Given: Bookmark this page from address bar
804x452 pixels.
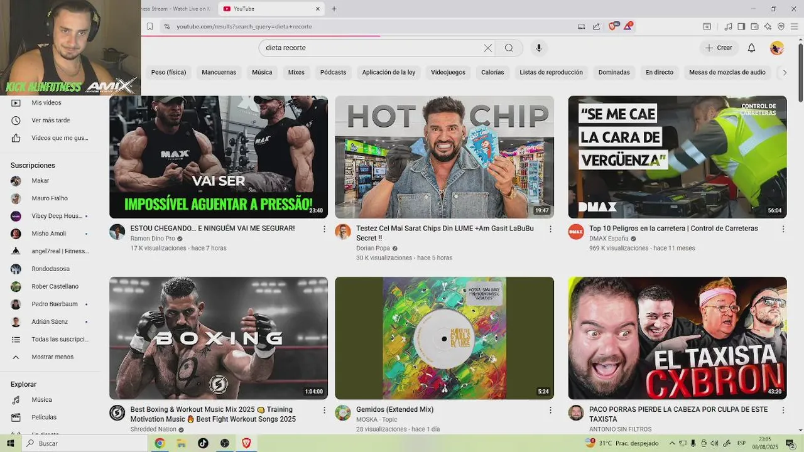Looking at the screenshot, I should (149, 26).
